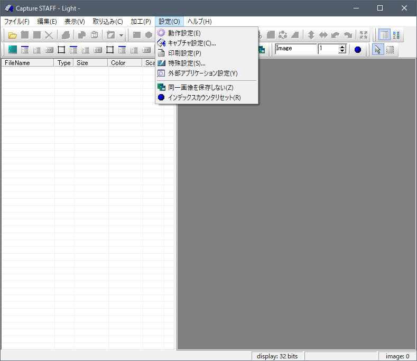This screenshot has width=417, height=361.
Task: Open キャプチャ設定(C)... dialog
Action: tap(207, 43)
